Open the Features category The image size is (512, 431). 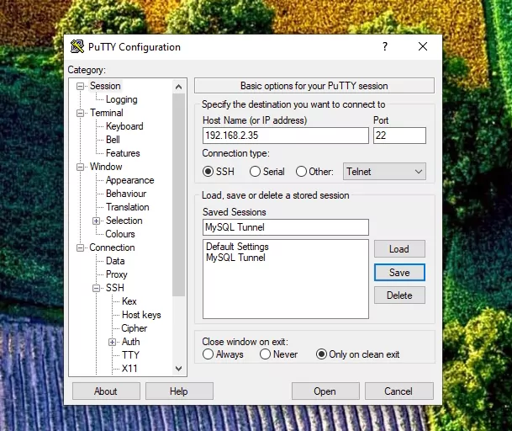(x=123, y=153)
